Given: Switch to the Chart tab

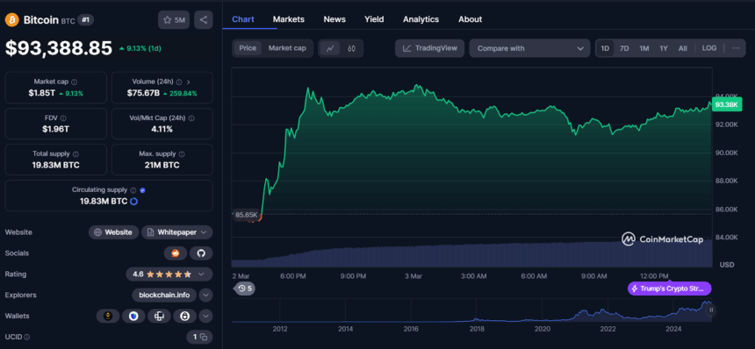Looking at the screenshot, I should [243, 19].
